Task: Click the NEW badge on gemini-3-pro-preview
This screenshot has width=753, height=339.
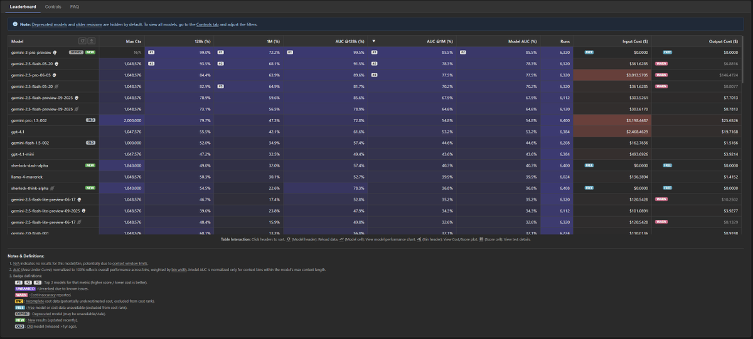Action: 90,53
